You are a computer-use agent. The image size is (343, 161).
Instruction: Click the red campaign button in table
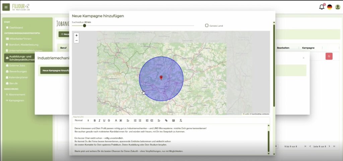[x=329, y=56]
